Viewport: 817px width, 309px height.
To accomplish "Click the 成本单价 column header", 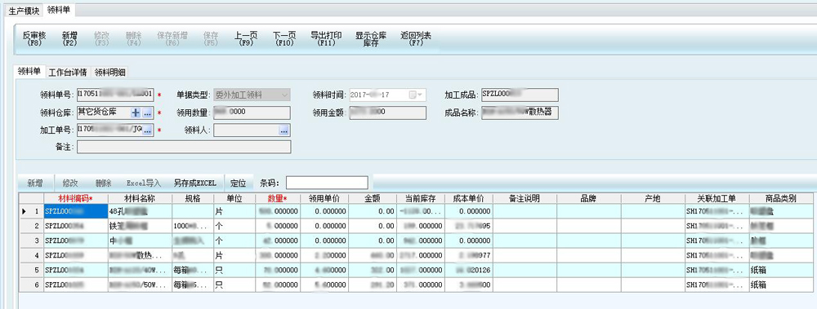I will (x=468, y=199).
